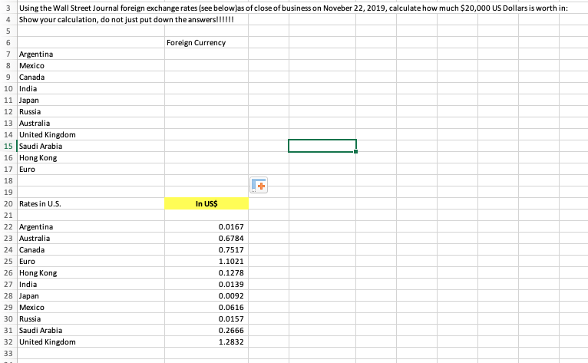Select row header 15
Viewport: 588px width, 363px height.
pyautogui.click(x=8, y=147)
